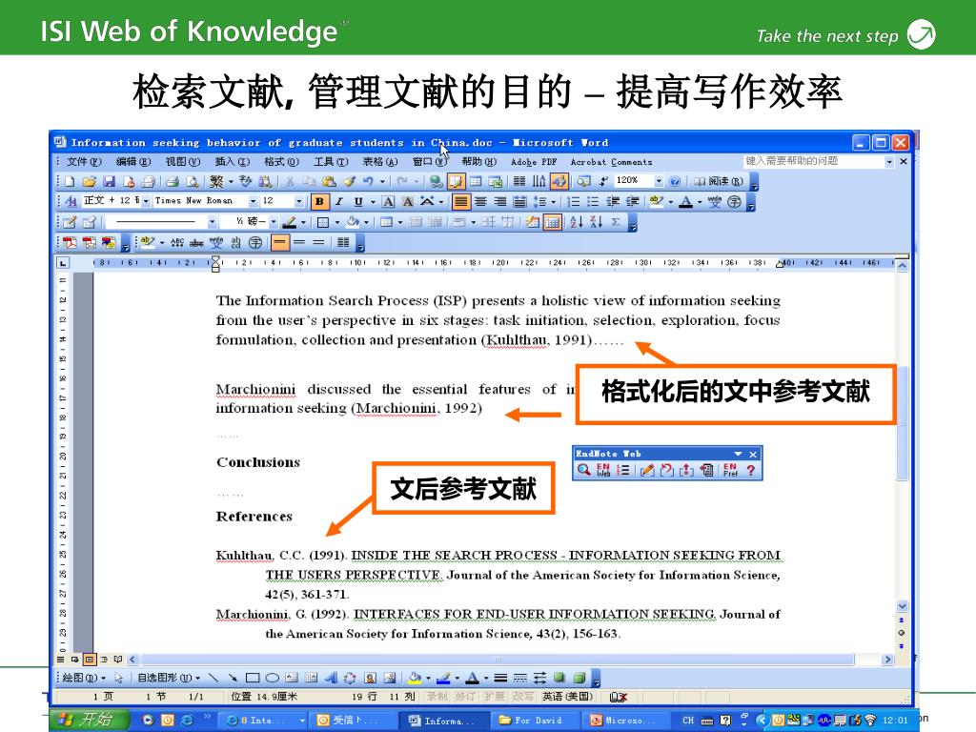Click shading fill bucket in Tables toolbar
976x732 pixels.
[353, 221]
